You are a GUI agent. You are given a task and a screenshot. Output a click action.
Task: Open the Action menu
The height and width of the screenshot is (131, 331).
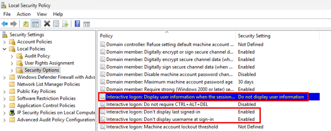coord(24,14)
